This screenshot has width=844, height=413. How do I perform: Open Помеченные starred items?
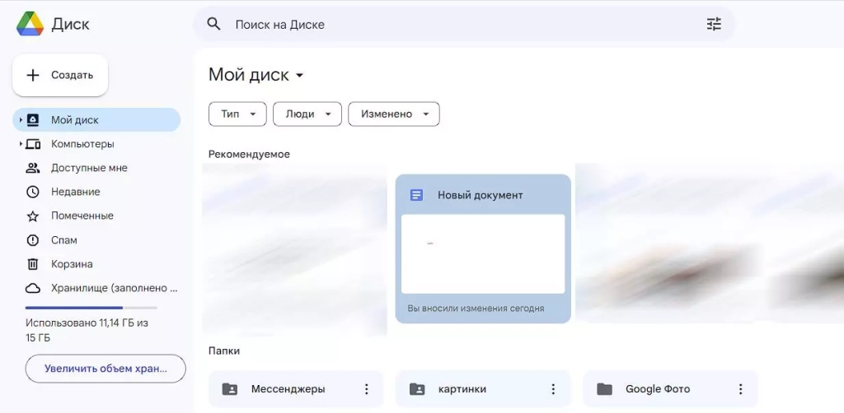click(82, 216)
